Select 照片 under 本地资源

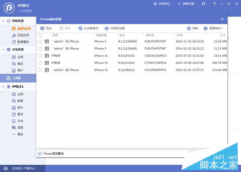pyautogui.click(x=18, y=71)
